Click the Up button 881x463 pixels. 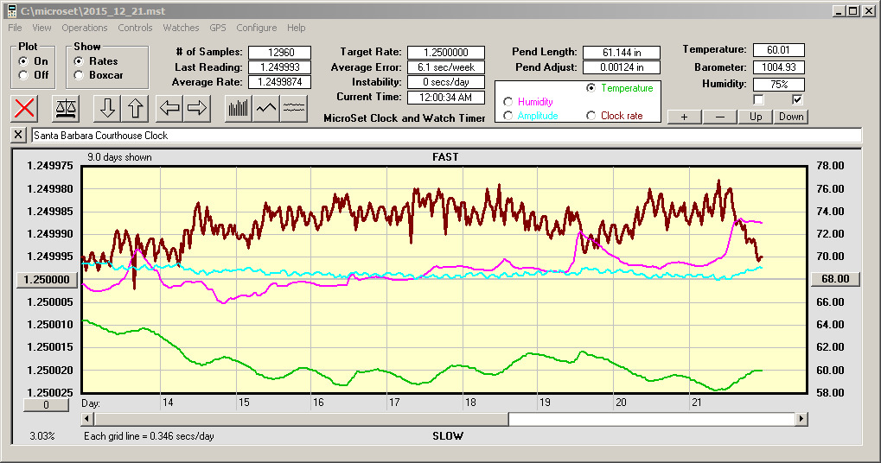(x=756, y=117)
